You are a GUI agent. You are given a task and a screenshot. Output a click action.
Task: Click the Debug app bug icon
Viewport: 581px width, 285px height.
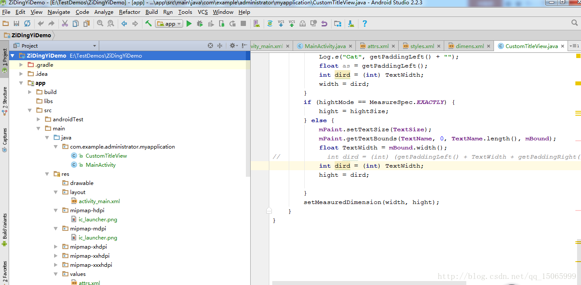(200, 23)
